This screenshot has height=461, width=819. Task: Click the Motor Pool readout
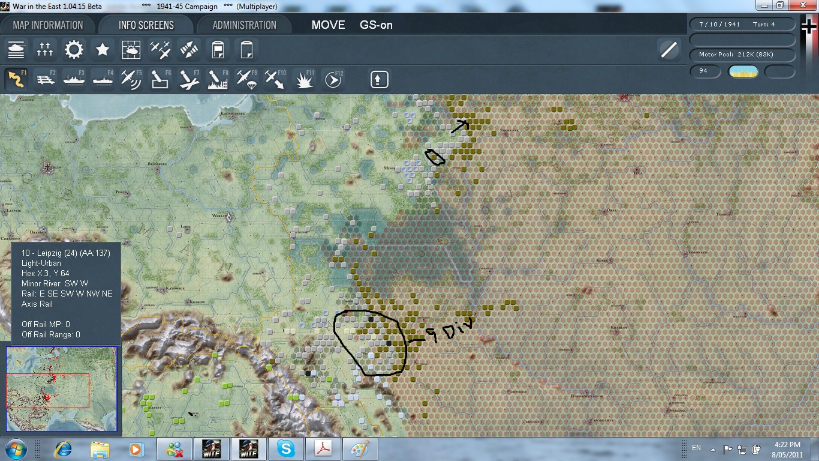[x=743, y=55]
